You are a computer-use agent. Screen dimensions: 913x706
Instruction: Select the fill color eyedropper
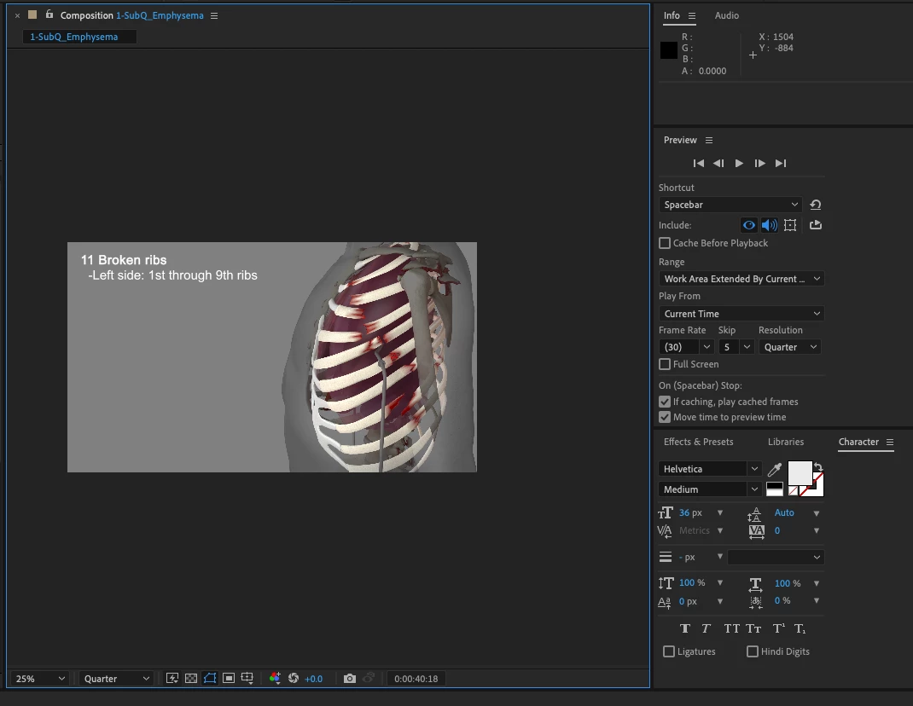[x=775, y=470]
